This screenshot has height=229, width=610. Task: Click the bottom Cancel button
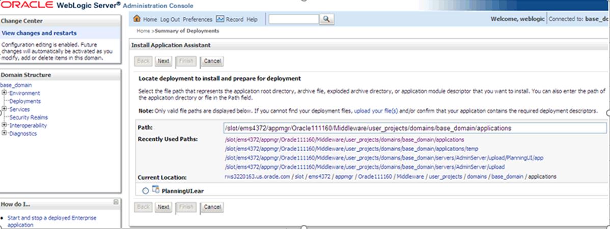tap(212, 207)
